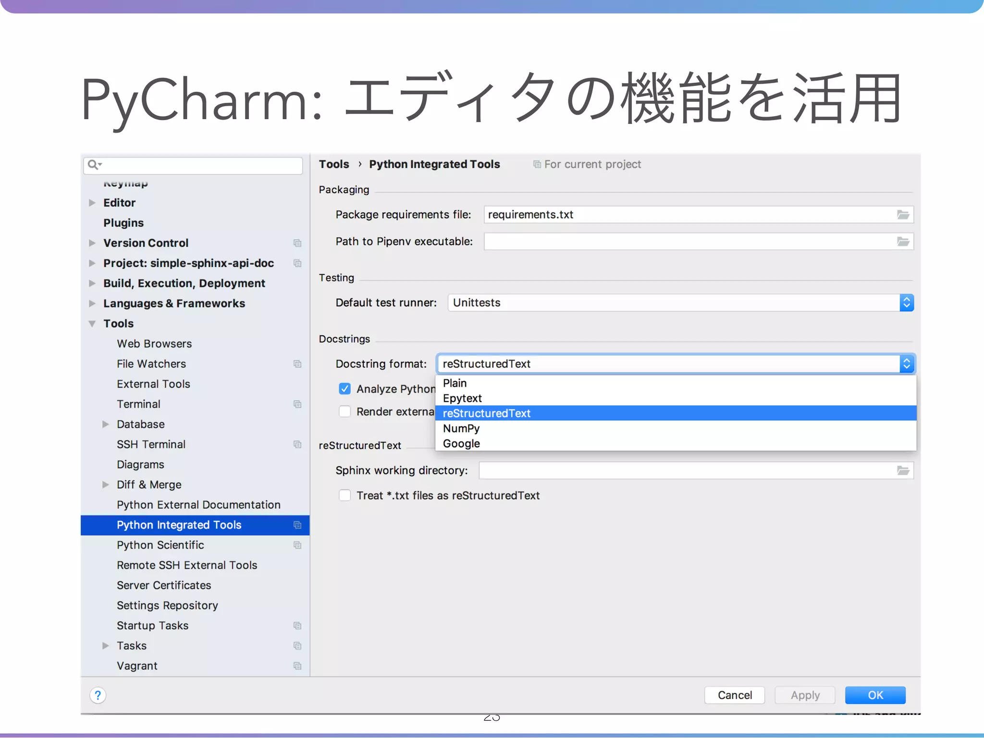The image size is (984, 738).
Task: Choose Google docstring format
Action: tap(676, 443)
